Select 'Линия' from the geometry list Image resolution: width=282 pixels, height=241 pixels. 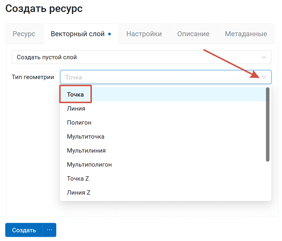click(76, 108)
